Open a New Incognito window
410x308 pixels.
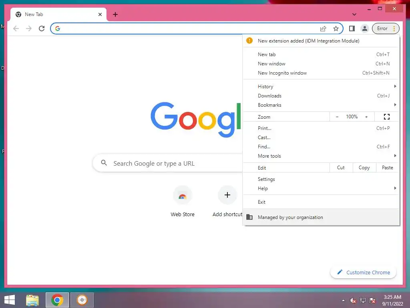321,73
